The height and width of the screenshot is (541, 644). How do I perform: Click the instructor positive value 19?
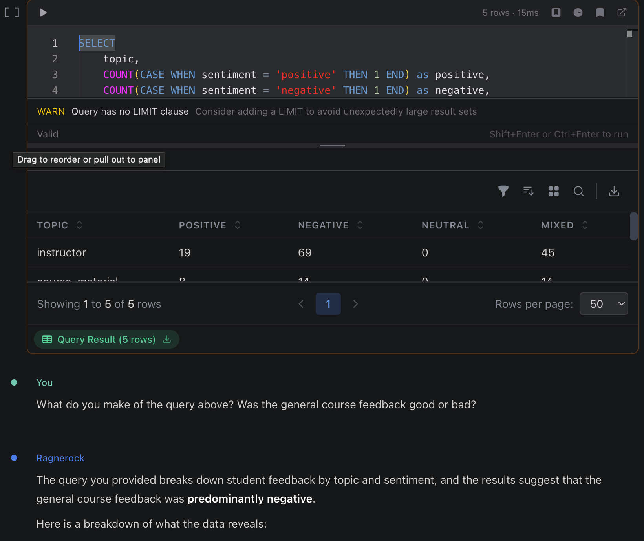coord(185,253)
